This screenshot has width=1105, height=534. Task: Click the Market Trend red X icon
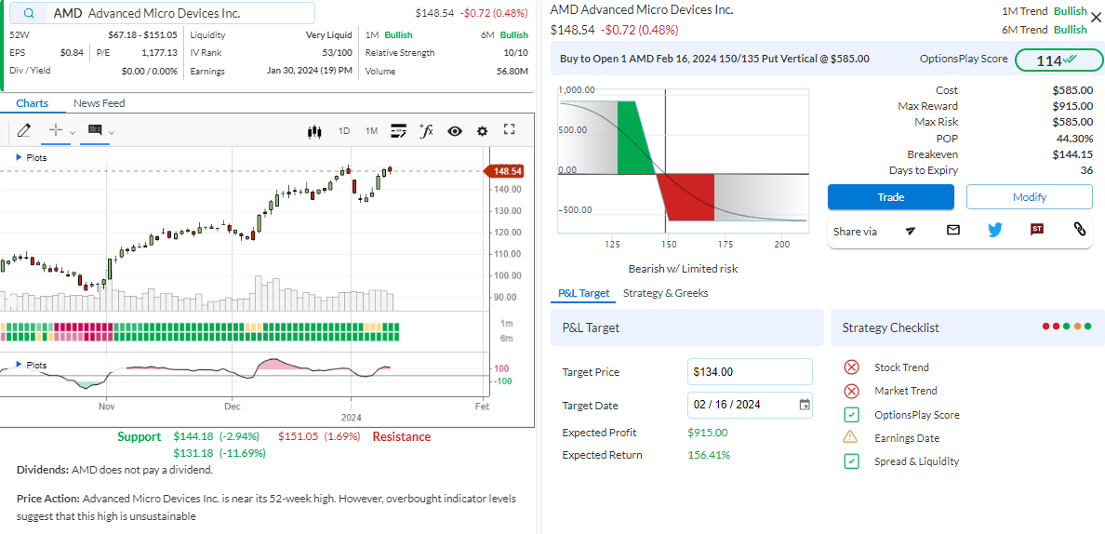tap(851, 391)
